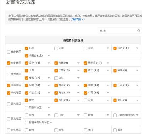Expand the 西藏自治区 dropdown arrow
This screenshot has width=142, height=134.
coord(49,107)
